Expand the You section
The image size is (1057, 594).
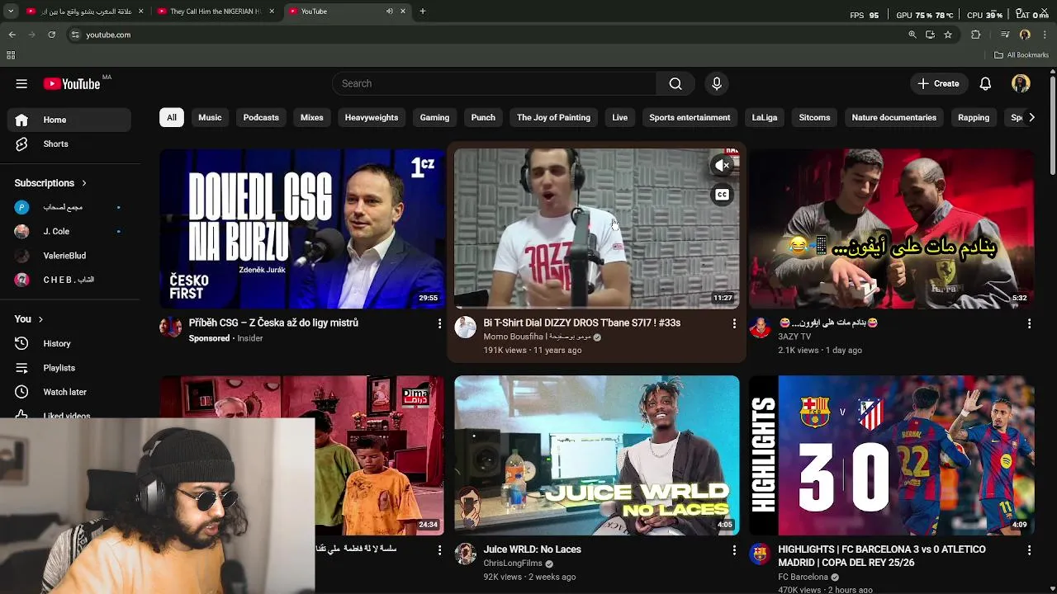[29, 319]
